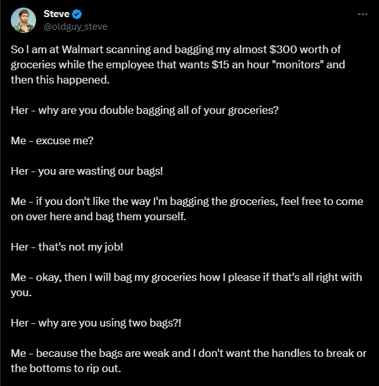The height and width of the screenshot is (386, 379).
Task: Click the line "why are you double bagging"
Action: click(x=145, y=110)
